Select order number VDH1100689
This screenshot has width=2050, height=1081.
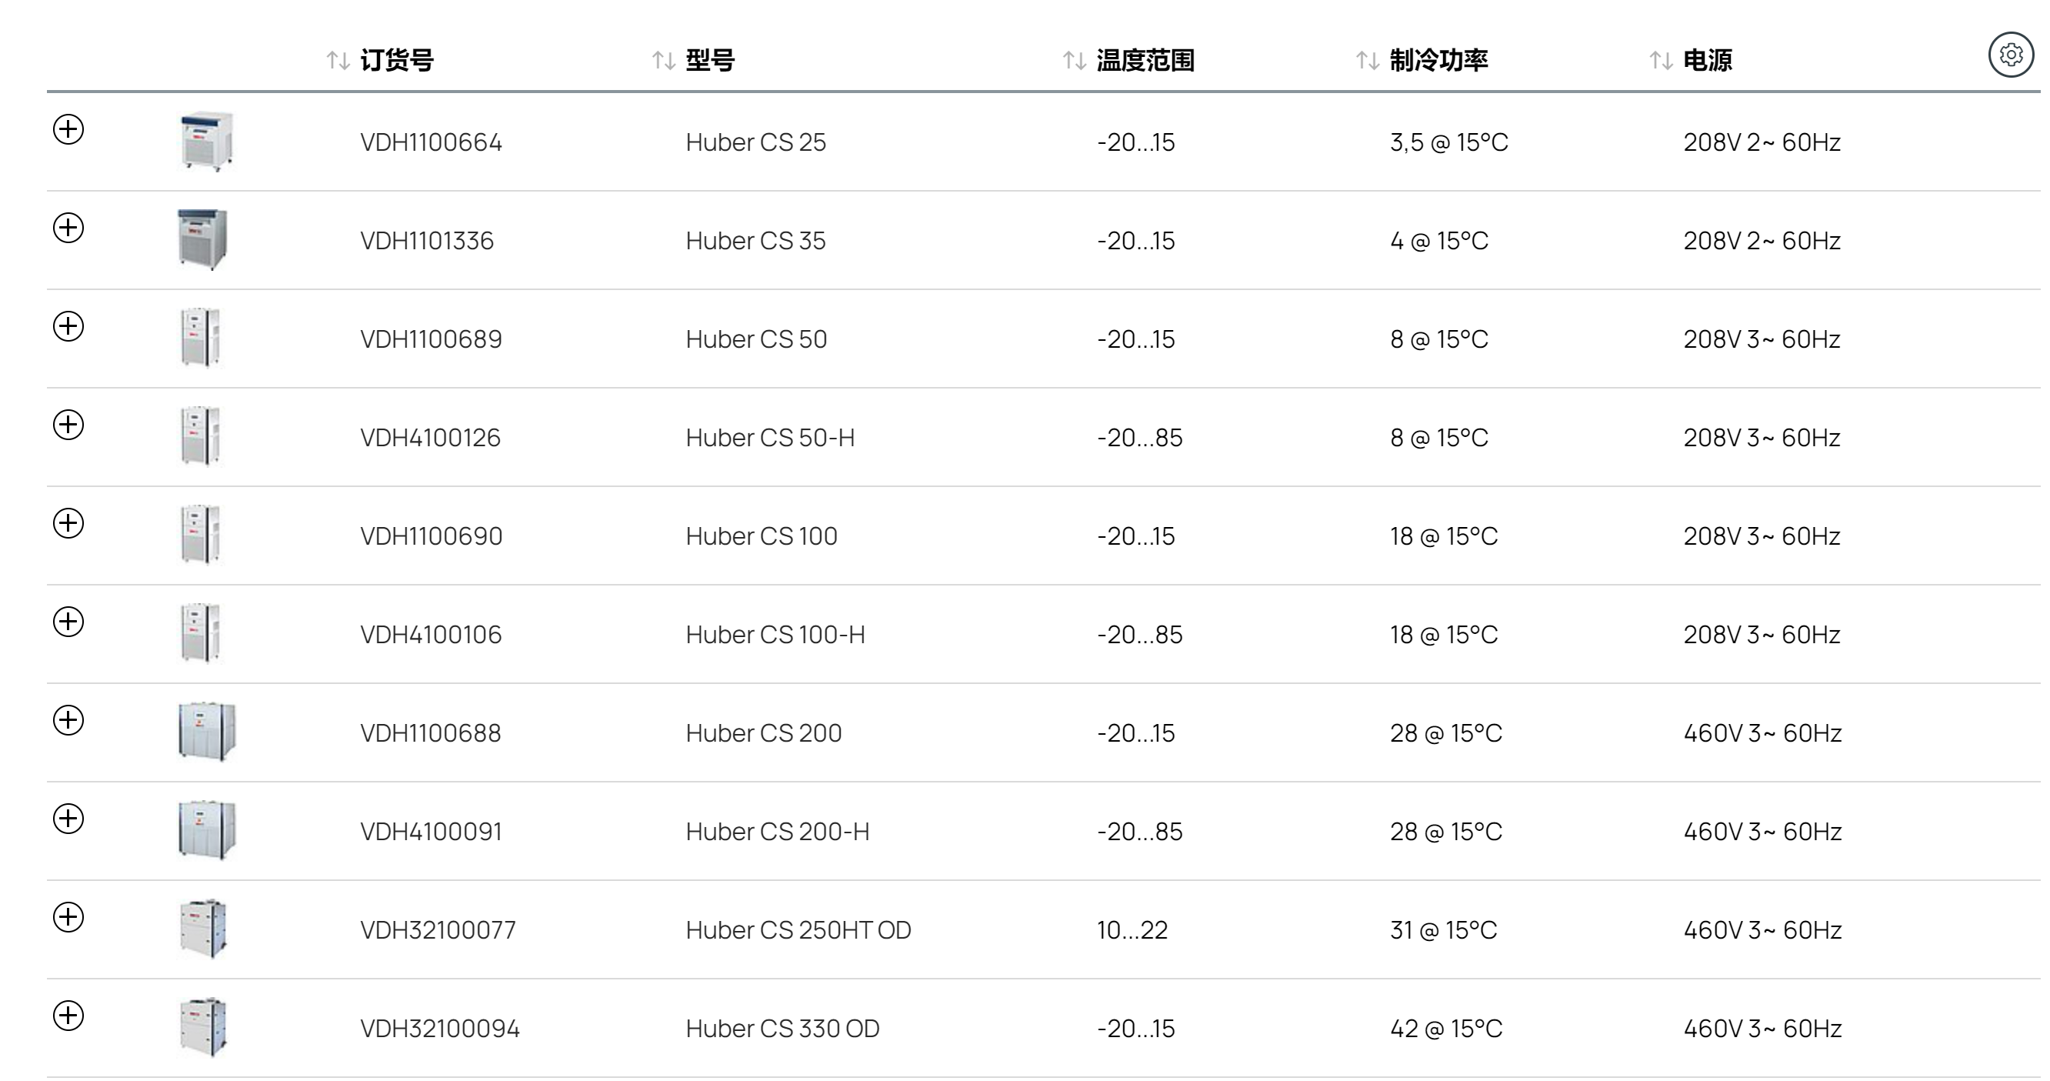click(431, 339)
